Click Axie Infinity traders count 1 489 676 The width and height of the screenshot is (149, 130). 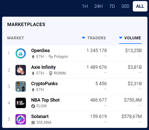coord(97,67)
